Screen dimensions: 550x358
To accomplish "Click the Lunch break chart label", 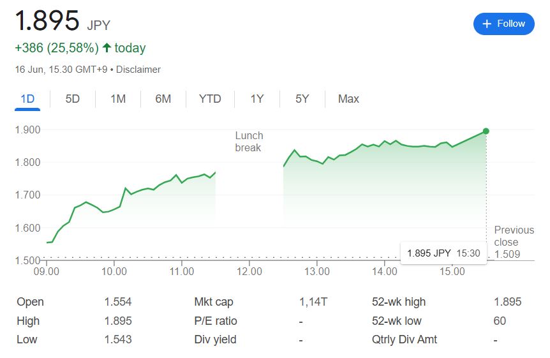I will point(249,142).
